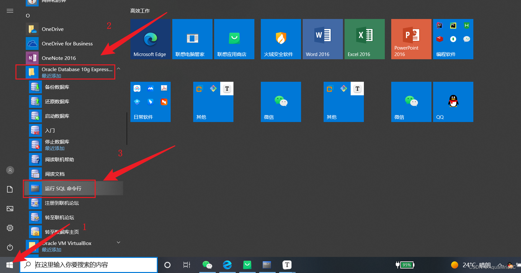This screenshot has width=521, height=273.
Task: Collapse the Oracle Database 10g Express folder
Action: (118, 69)
